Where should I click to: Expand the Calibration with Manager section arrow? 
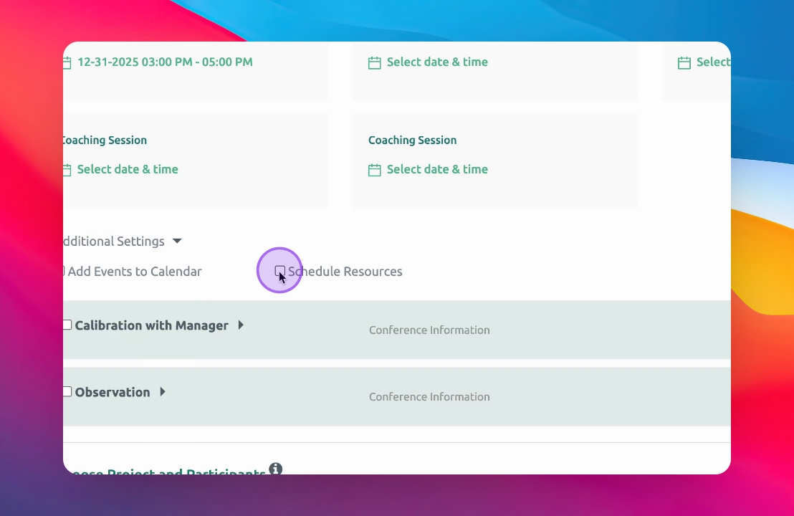pyautogui.click(x=241, y=325)
